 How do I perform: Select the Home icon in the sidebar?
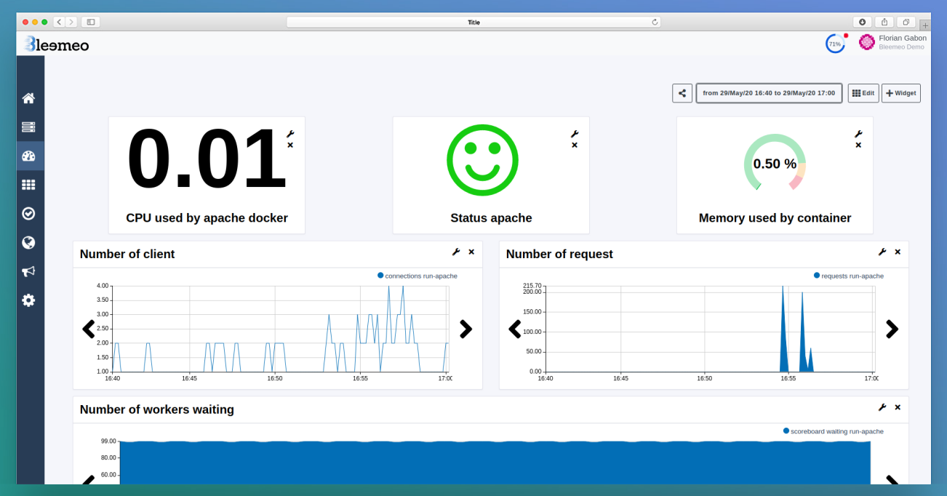[28, 97]
